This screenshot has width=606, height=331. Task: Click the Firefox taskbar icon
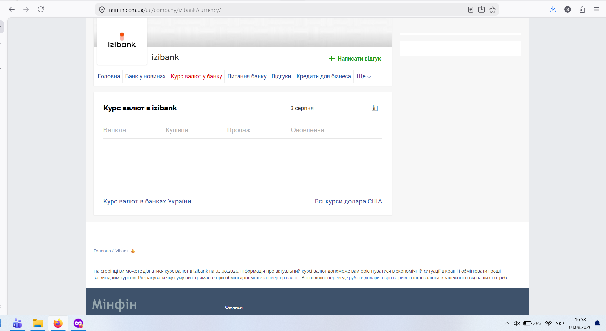click(x=58, y=323)
